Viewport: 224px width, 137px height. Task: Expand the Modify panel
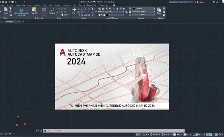click(x=85, y=18)
